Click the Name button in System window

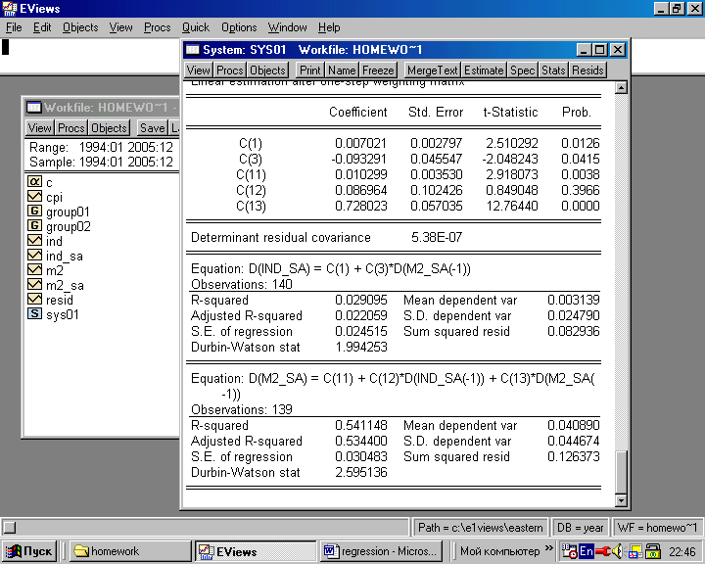pyautogui.click(x=342, y=70)
